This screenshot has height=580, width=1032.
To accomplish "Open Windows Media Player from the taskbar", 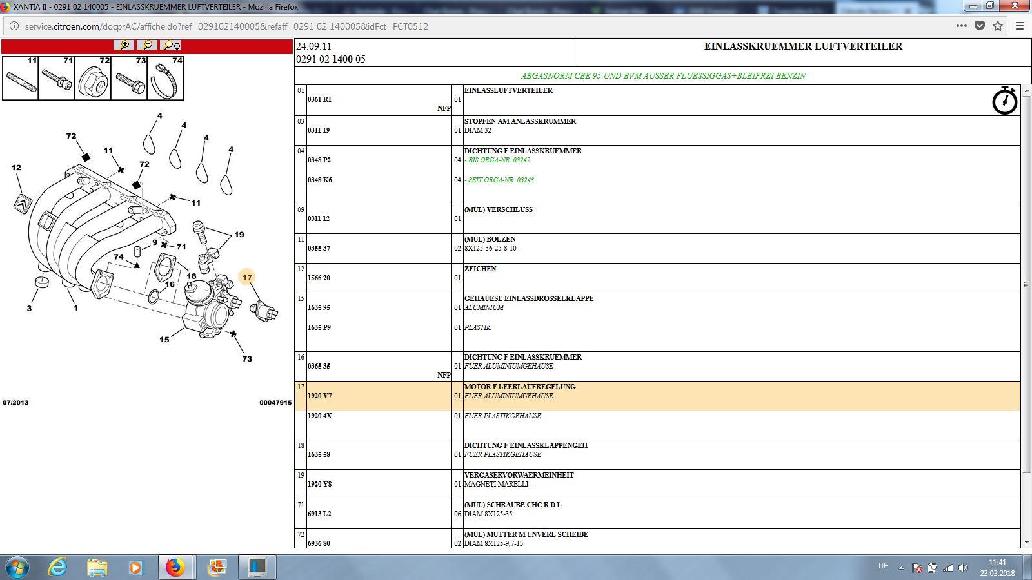I will click(x=135, y=567).
